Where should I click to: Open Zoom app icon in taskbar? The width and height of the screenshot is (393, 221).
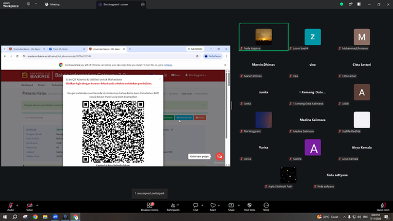click(x=55, y=217)
